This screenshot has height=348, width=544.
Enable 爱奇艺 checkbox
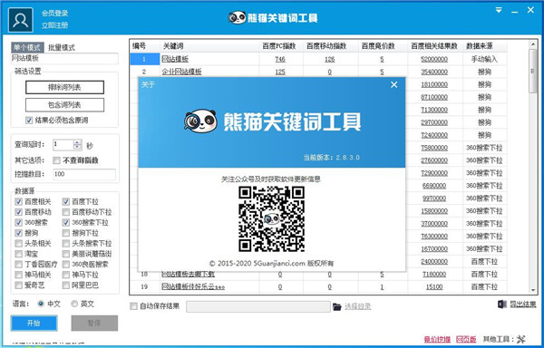tap(18, 285)
